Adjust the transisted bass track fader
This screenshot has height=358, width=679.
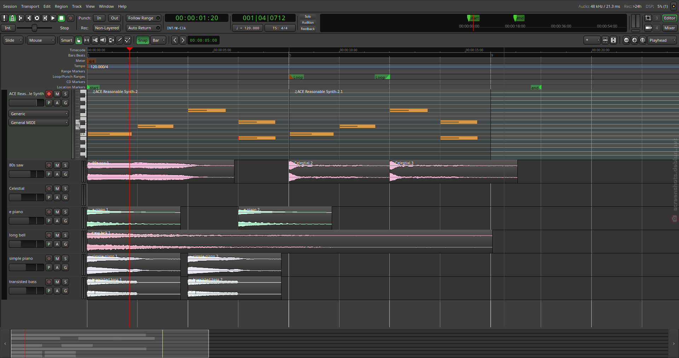coord(27,291)
